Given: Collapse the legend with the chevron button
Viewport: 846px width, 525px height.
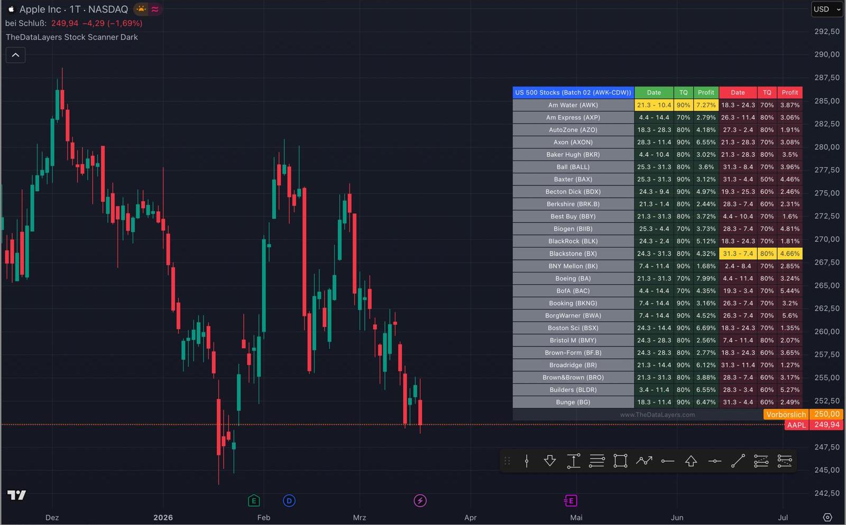Looking at the screenshot, I should pos(15,54).
